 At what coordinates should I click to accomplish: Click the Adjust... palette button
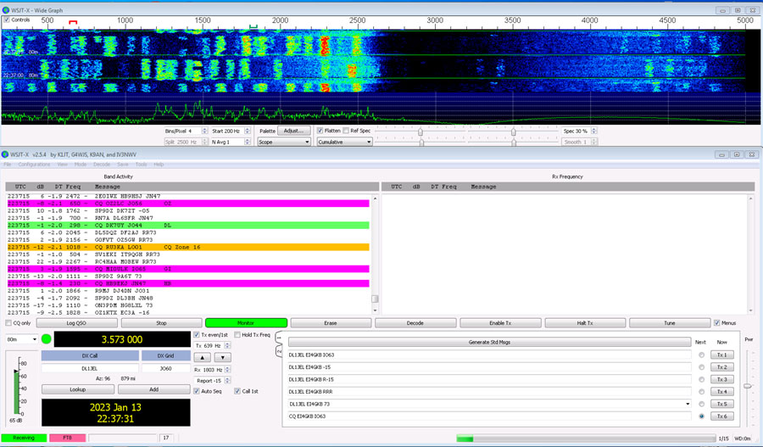(293, 131)
